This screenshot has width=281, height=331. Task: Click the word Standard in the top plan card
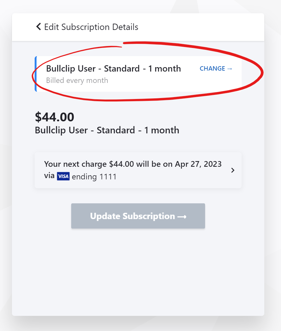122,69
